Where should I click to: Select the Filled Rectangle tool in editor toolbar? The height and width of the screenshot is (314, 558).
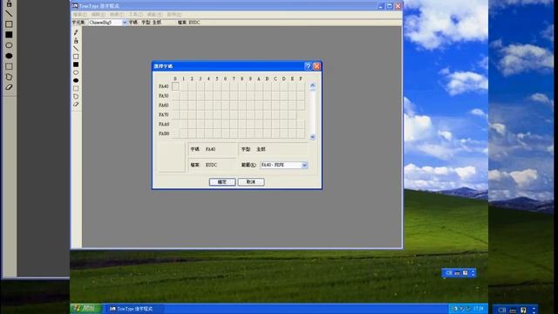pyautogui.click(x=76, y=65)
